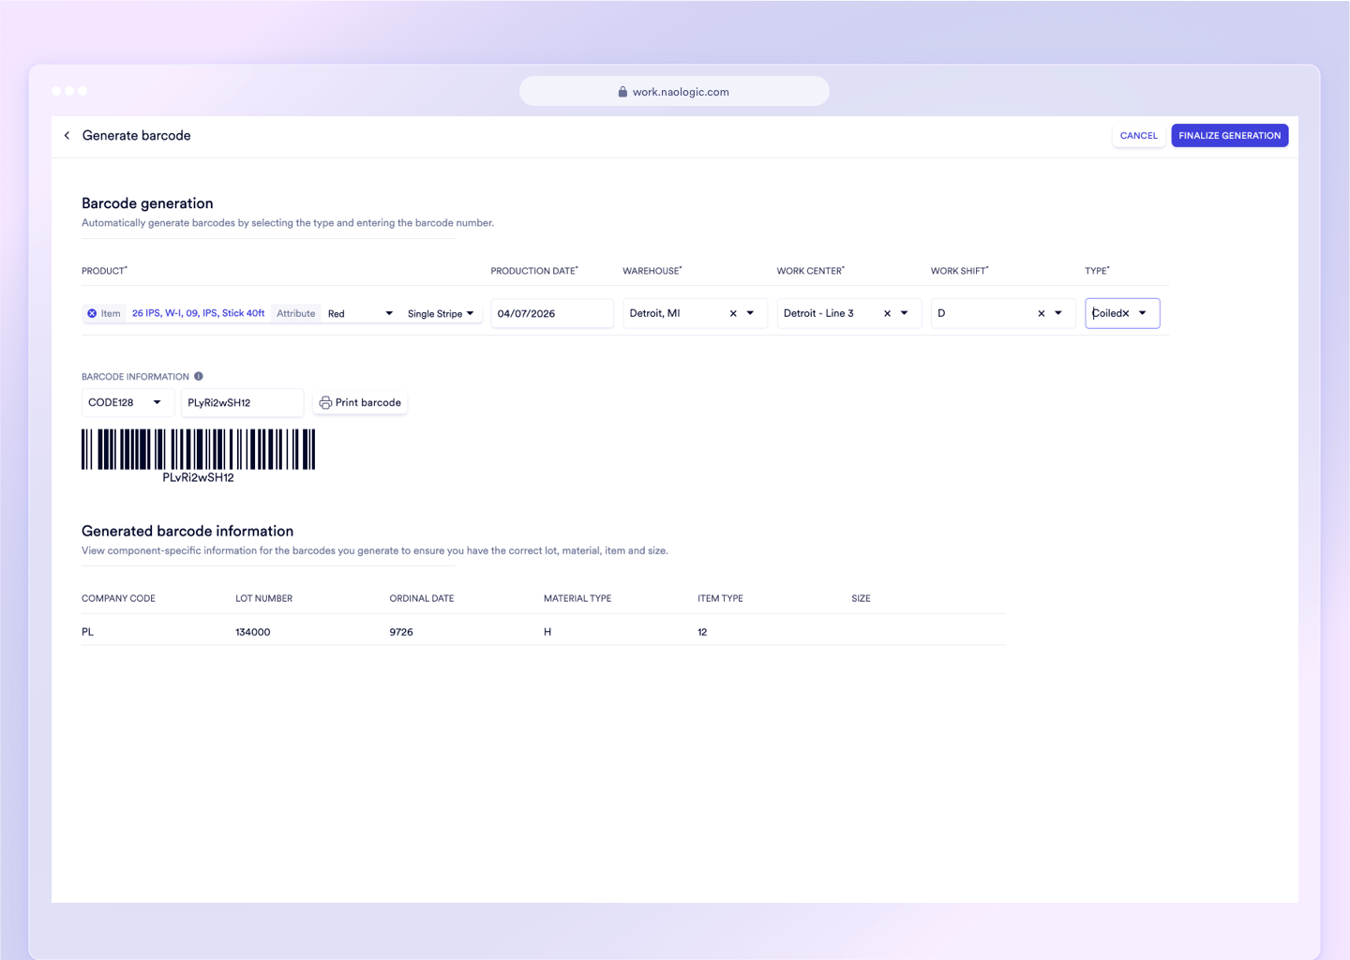Clear the Detroit - Line 3 work center selection

[x=887, y=313]
